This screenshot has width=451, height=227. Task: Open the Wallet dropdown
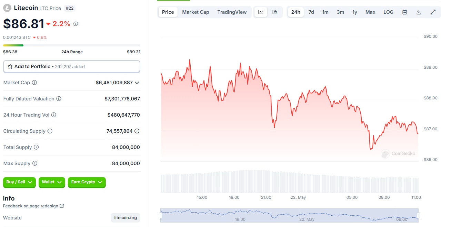point(52,182)
